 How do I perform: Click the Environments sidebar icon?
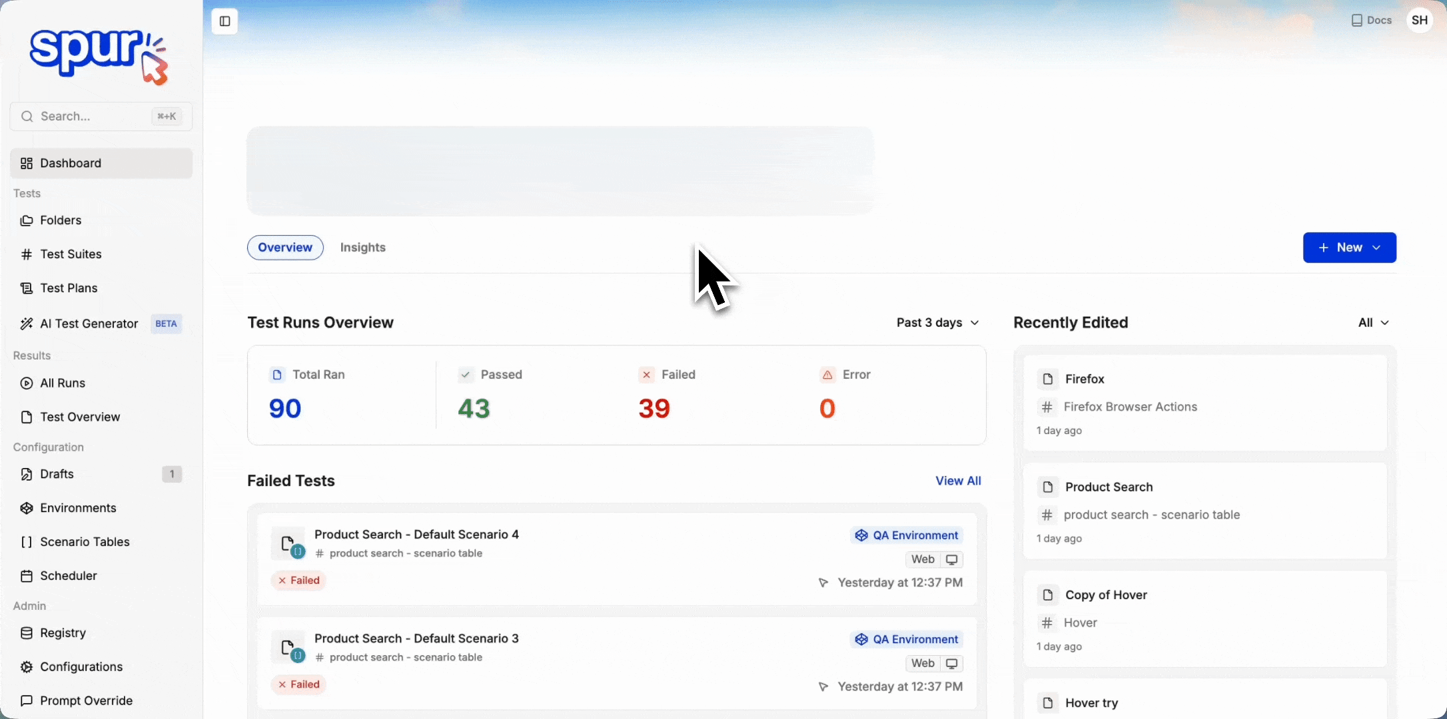pos(27,508)
